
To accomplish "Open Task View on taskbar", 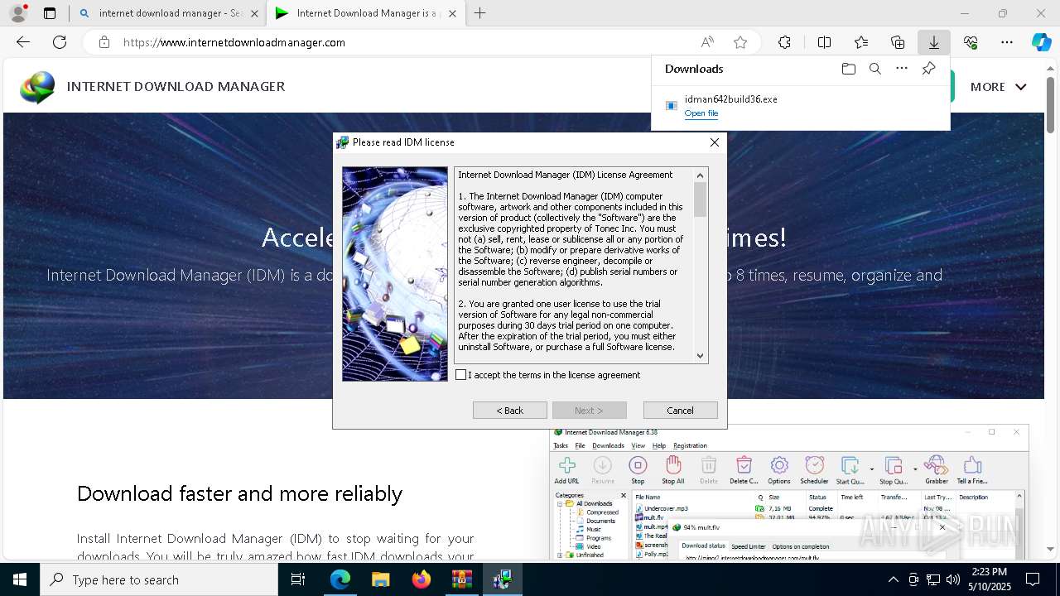I will click(298, 579).
